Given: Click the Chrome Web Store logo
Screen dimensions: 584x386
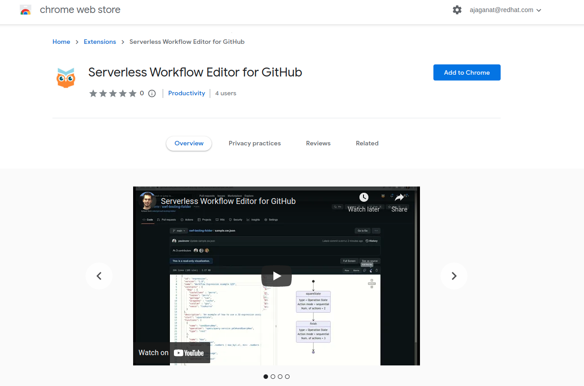Looking at the screenshot, I should coord(26,9).
